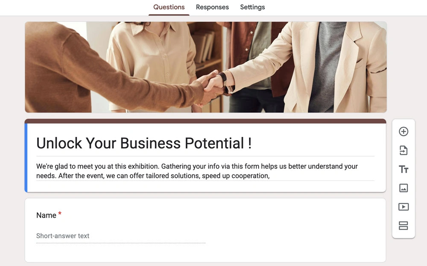Image resolution: width=427 pixels, height=266 pixels.
Task: Click the Short-answer text field
Action: (120, 236)
